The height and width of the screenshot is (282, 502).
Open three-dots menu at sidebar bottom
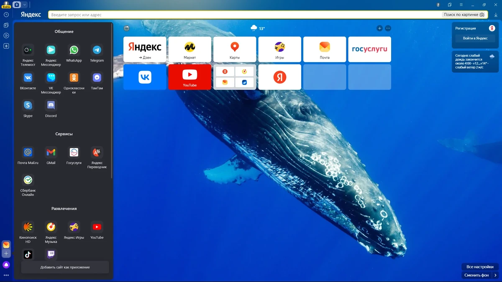tap(6, 275)
